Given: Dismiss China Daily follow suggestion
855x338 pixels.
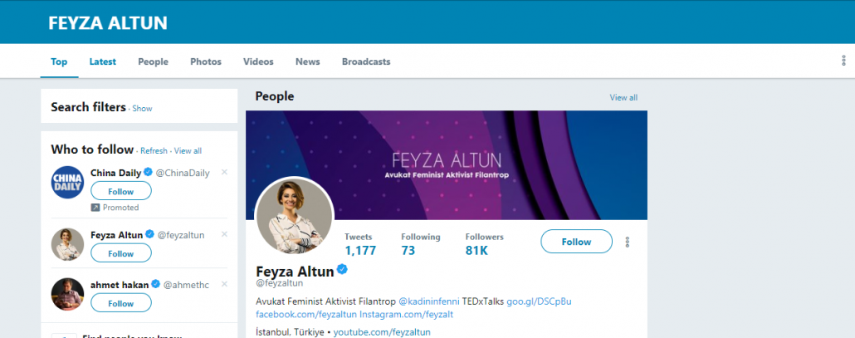Looking at the screenshot, I should (x=224, y=172).
